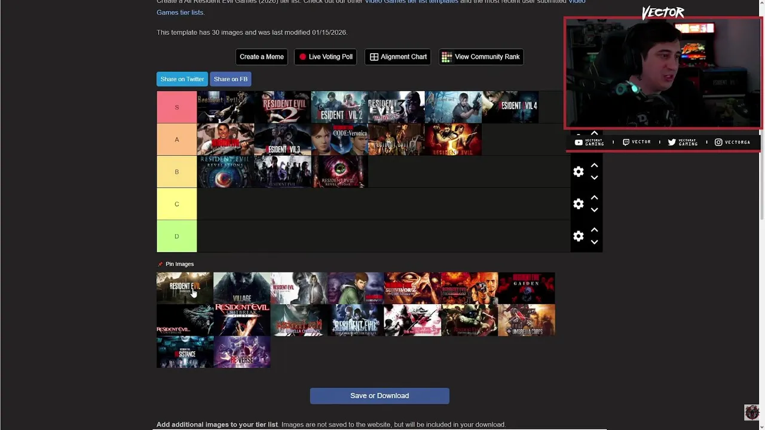
Task: Pick the Resistance thumbnail
Action: pyautogui.click(x=185, y=352)
